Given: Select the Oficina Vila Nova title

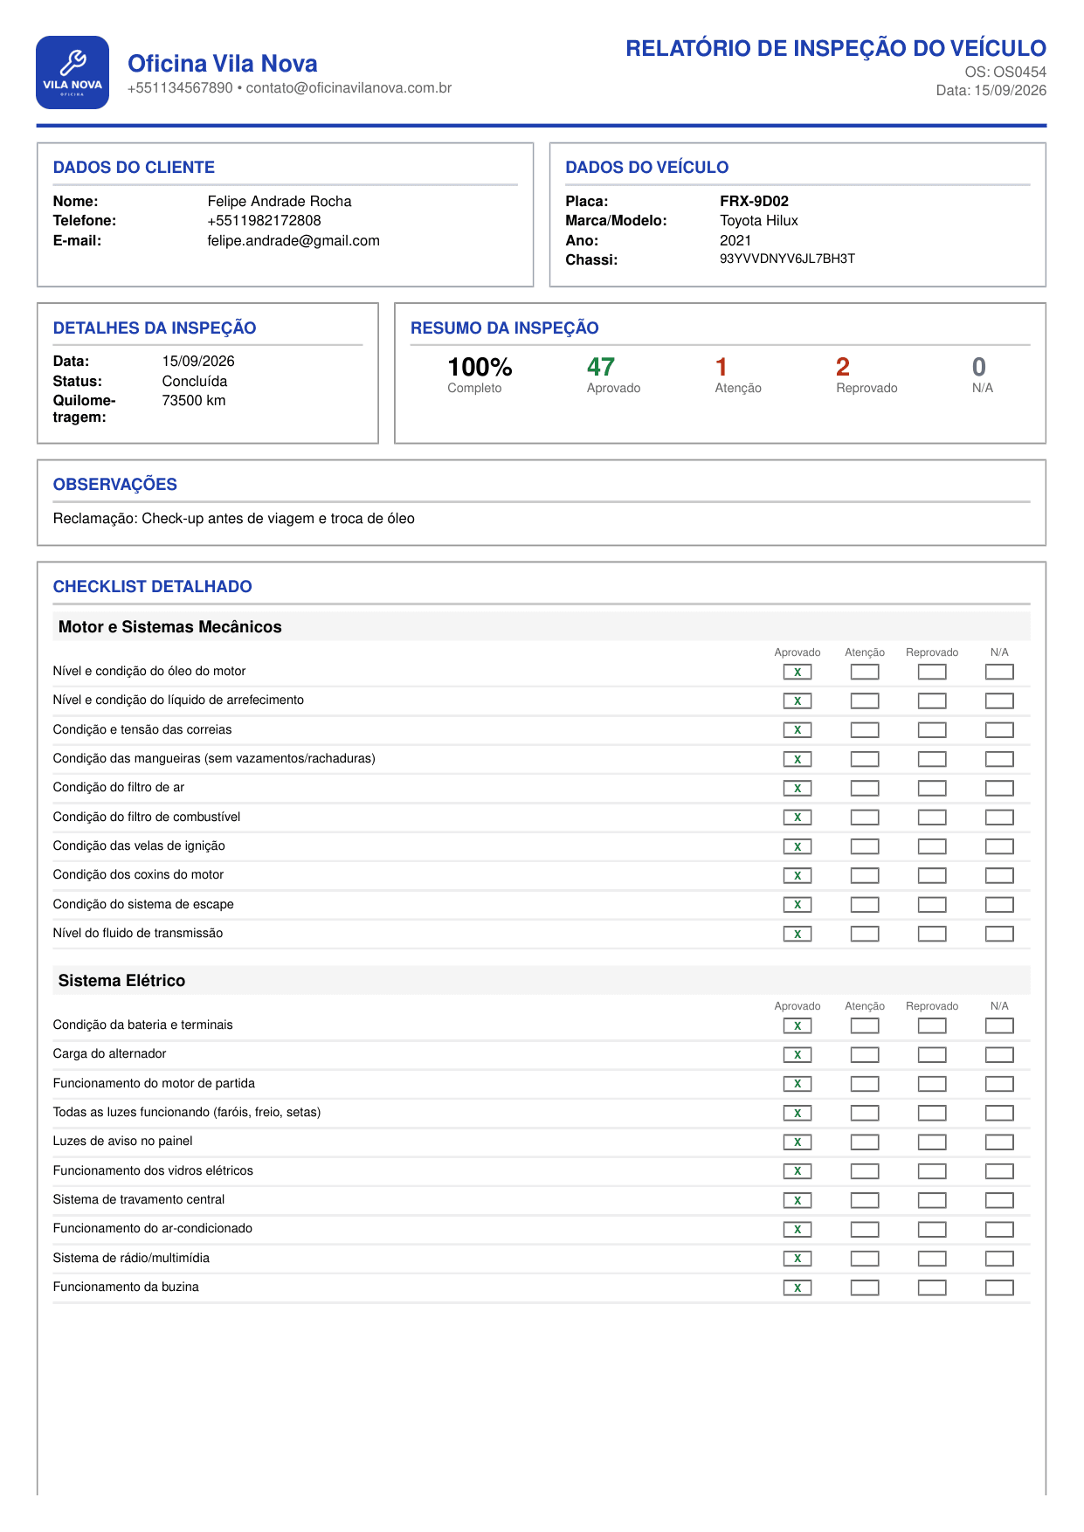Looking at the screenshot, I should coord(223,64).
